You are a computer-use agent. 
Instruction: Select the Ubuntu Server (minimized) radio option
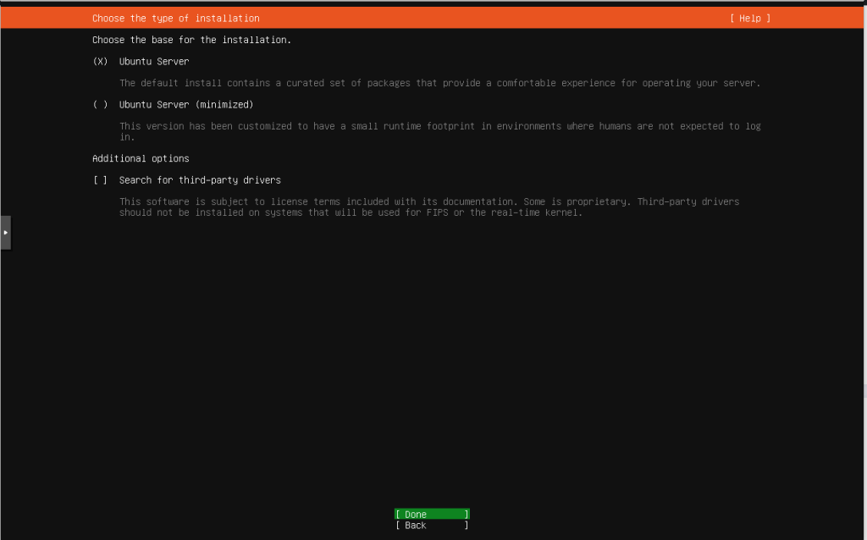(x=100, y=105)
